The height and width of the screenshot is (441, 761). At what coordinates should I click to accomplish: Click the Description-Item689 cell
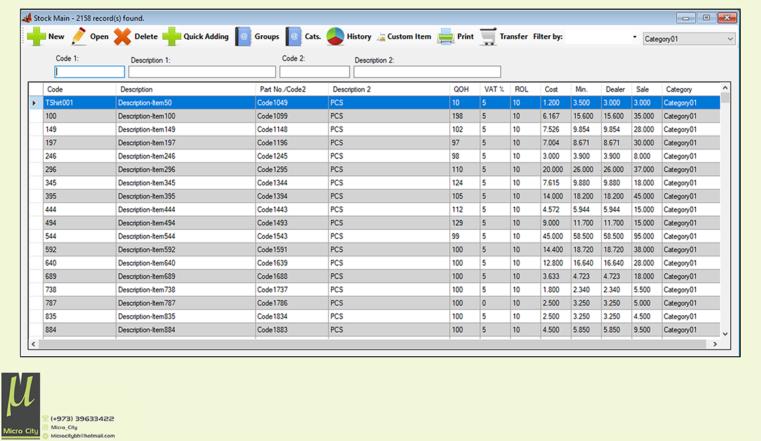coord(185,277)
